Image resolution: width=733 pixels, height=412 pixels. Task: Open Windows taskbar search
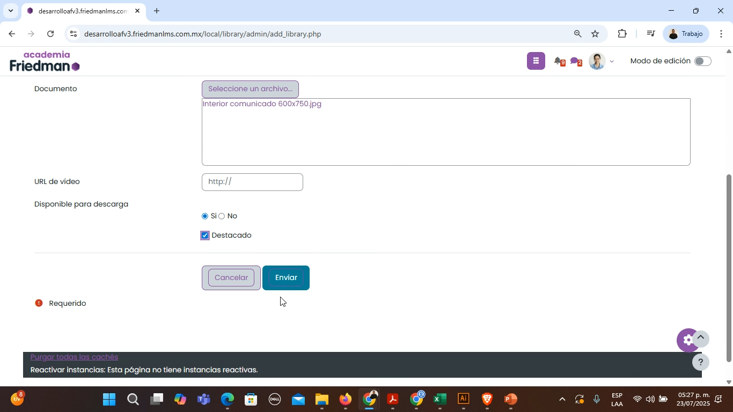pos(133,400)
